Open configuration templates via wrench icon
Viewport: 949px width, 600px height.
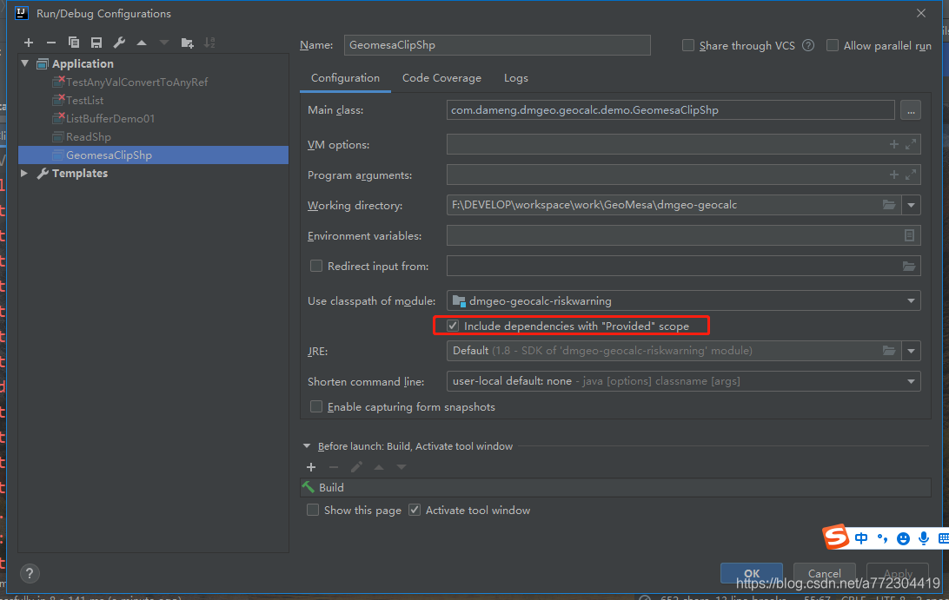tap(118, 42)
